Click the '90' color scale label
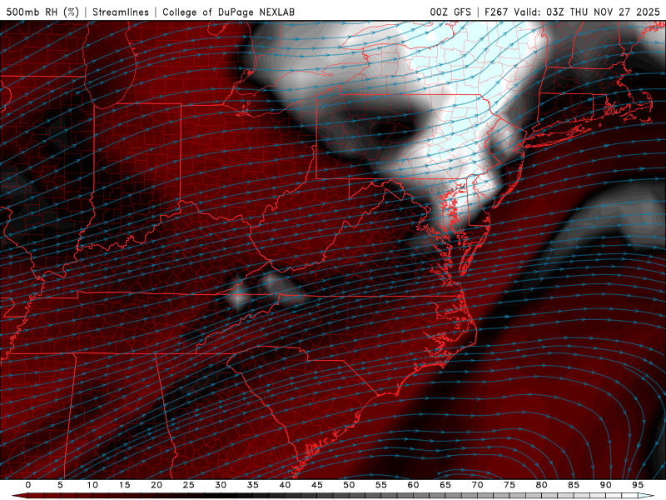The height and width of the screenshot is (500, 666). coord(605,485)
